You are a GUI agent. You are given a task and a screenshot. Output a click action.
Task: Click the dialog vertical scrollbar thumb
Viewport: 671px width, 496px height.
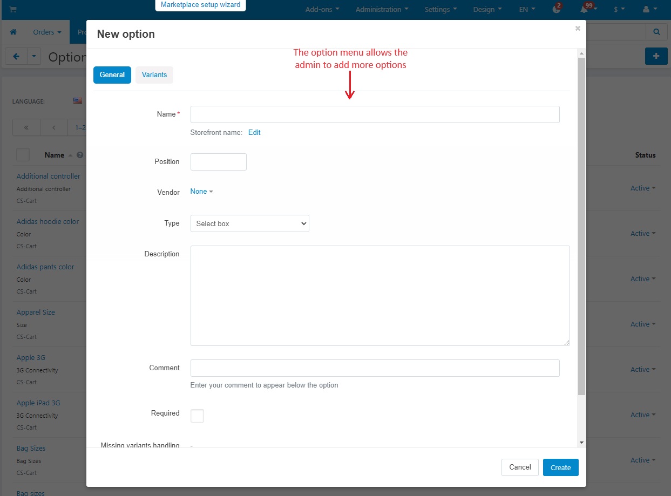[x=581, y=227]
